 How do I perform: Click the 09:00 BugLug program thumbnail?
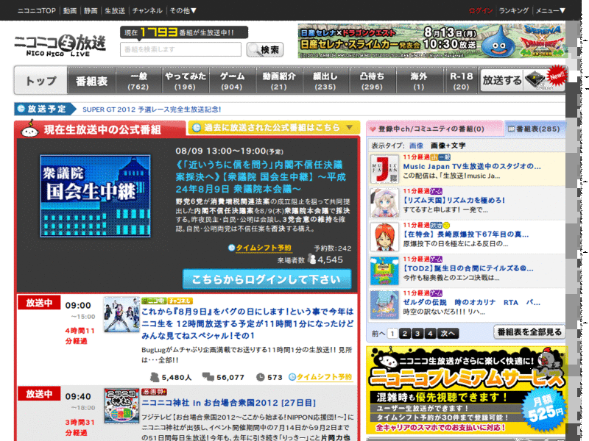pyautogui.click(x=121, y=315)
